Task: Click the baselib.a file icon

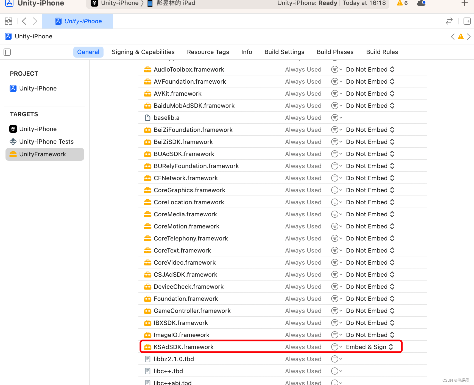Action: pyautogui.click(x=147, y=118)
